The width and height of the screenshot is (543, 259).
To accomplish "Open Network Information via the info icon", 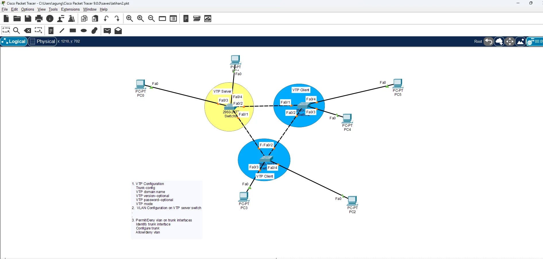I will [x=50, y=19].
